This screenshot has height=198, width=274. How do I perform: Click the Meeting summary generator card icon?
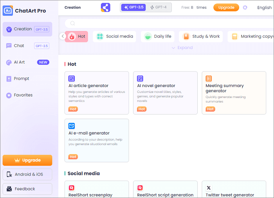(209, 78)
